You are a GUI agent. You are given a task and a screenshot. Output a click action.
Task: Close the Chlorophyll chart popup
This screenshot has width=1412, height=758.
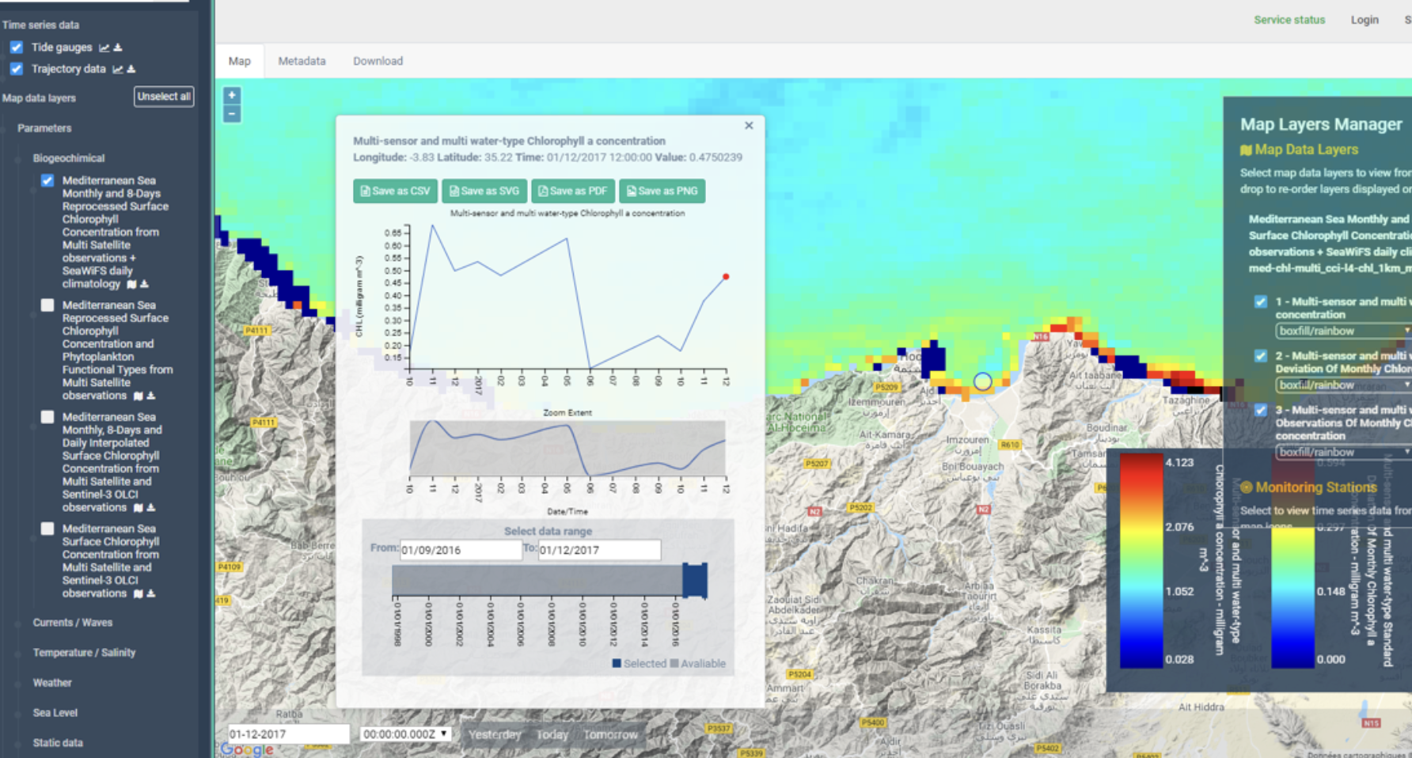749,126
